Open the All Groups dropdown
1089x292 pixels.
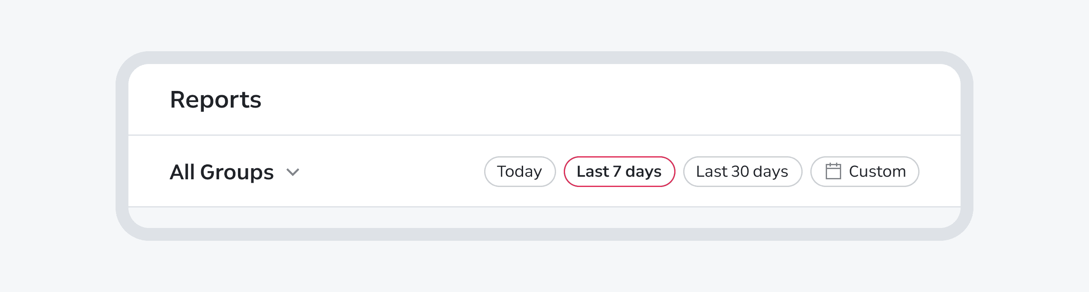(x=235, y=172)
